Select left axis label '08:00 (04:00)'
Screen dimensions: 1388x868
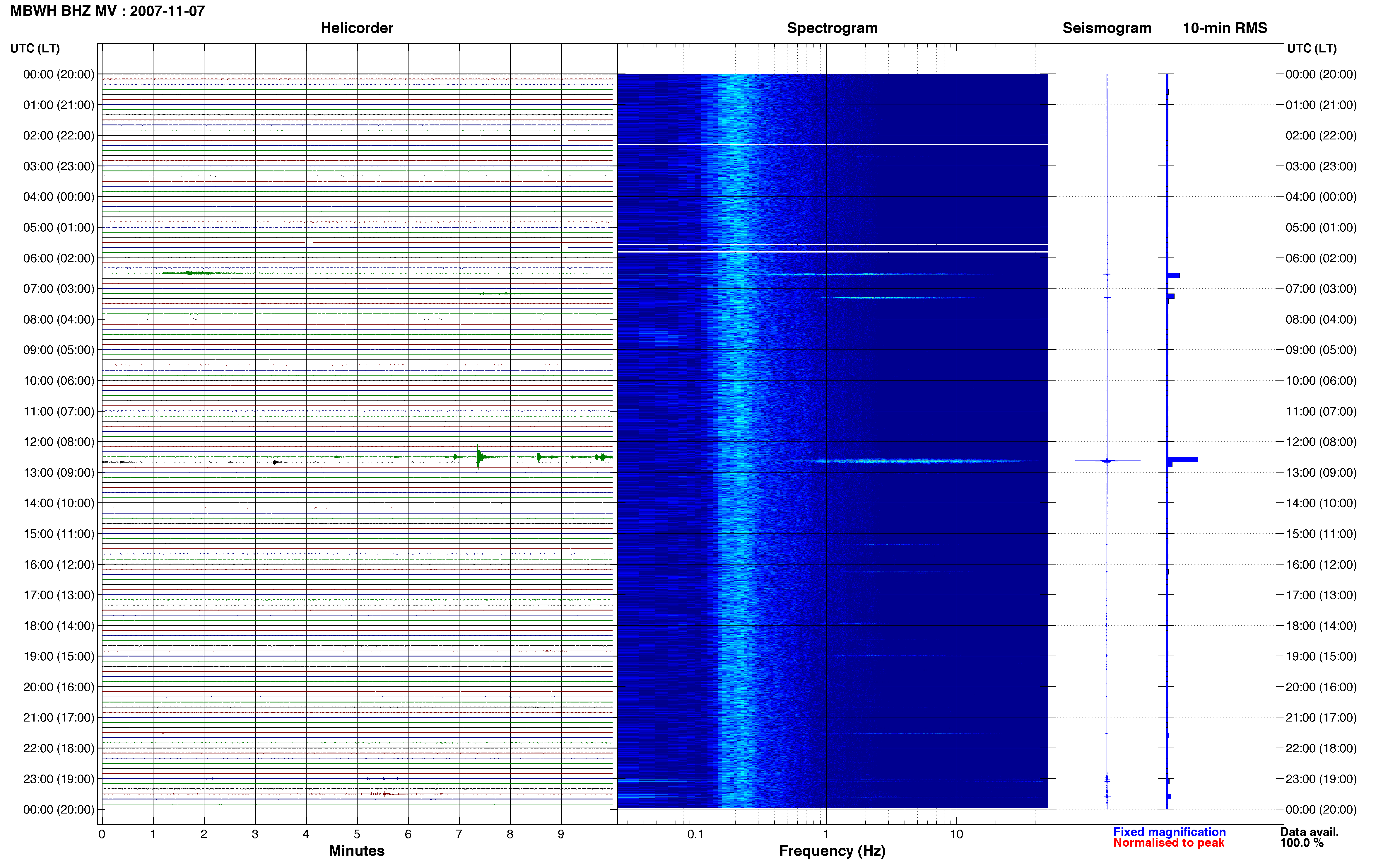[59, 319]
